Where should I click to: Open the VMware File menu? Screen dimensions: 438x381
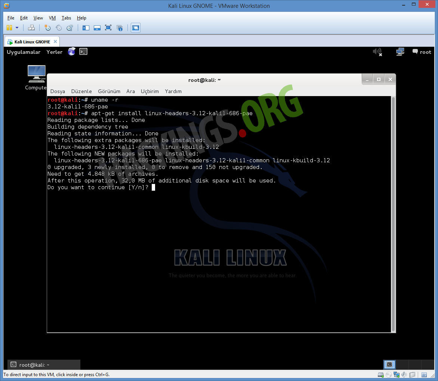pyautogui.click(x=10, y=18)
